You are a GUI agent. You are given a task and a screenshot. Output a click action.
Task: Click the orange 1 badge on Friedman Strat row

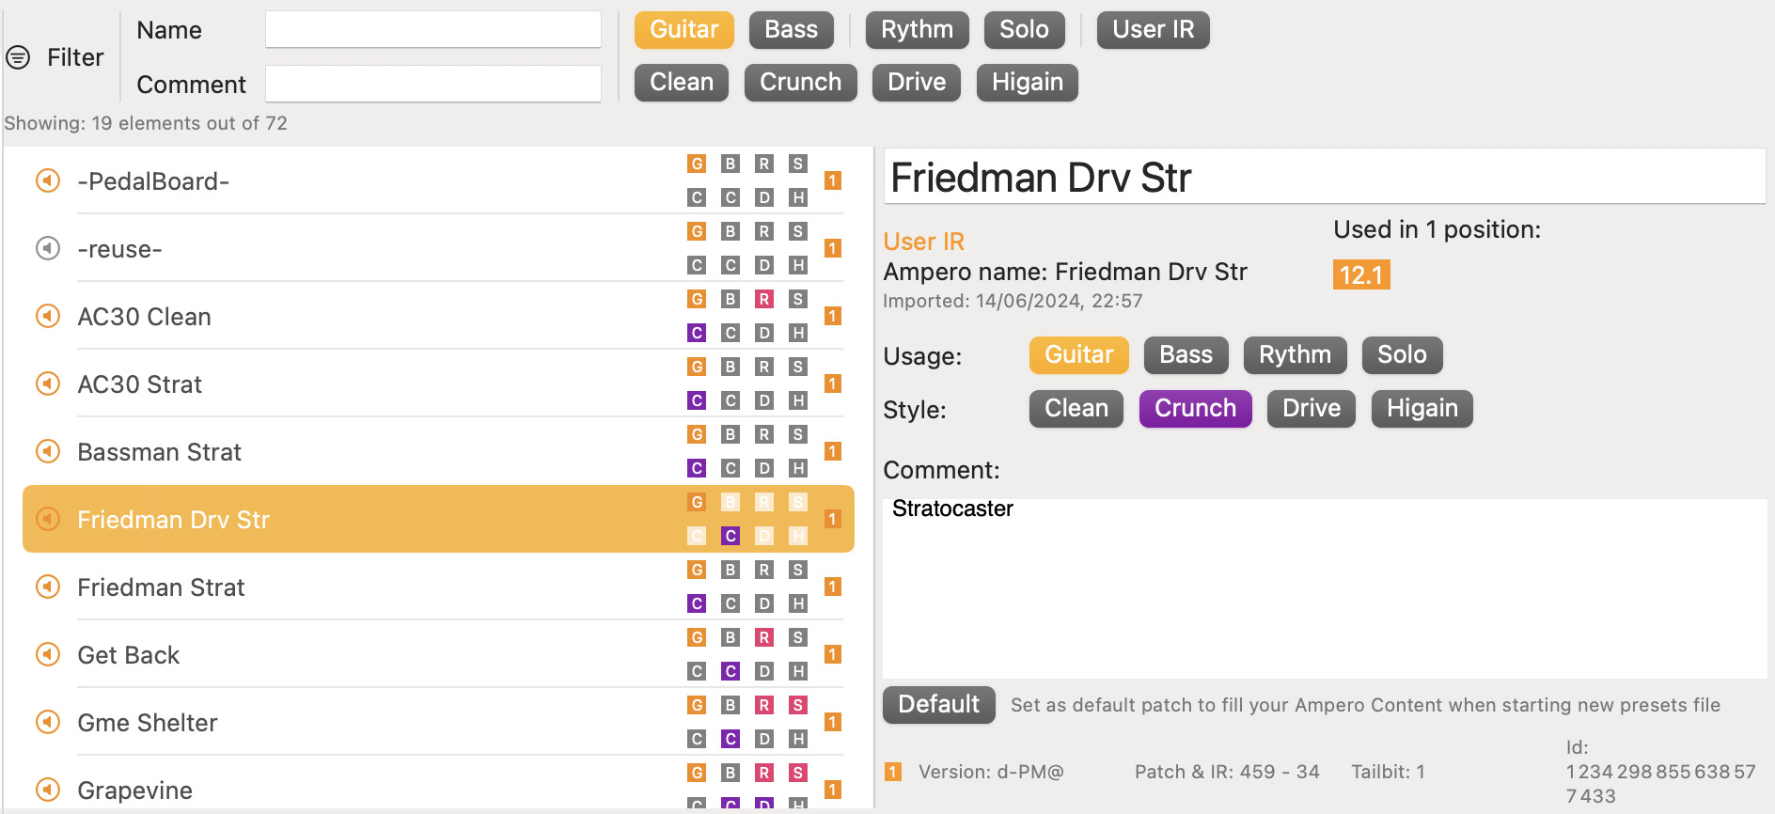point(832,587)
